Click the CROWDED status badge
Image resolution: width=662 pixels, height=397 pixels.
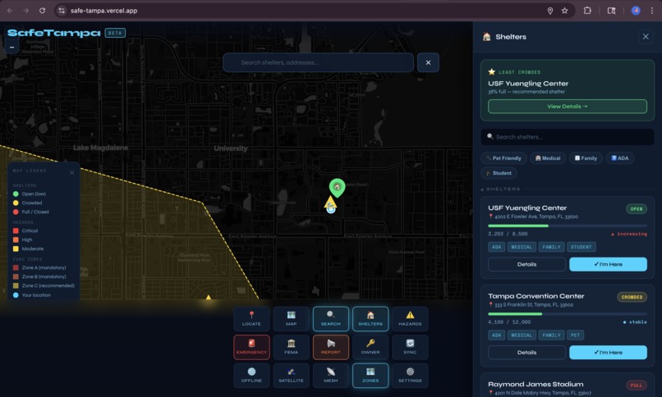point(632,297)
